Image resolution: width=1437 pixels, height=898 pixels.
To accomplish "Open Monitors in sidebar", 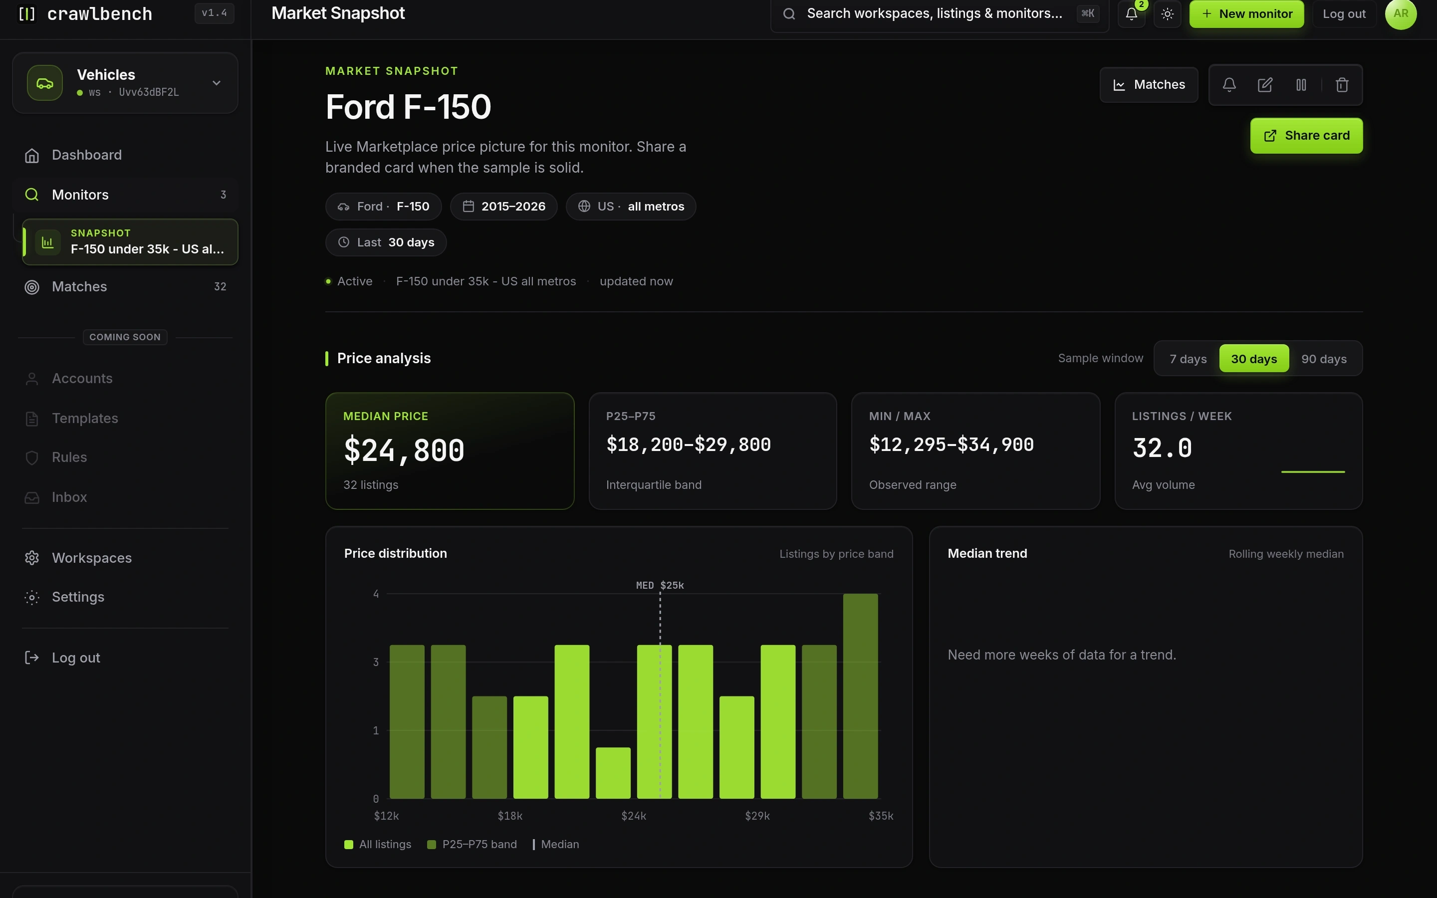I will 125,195.
